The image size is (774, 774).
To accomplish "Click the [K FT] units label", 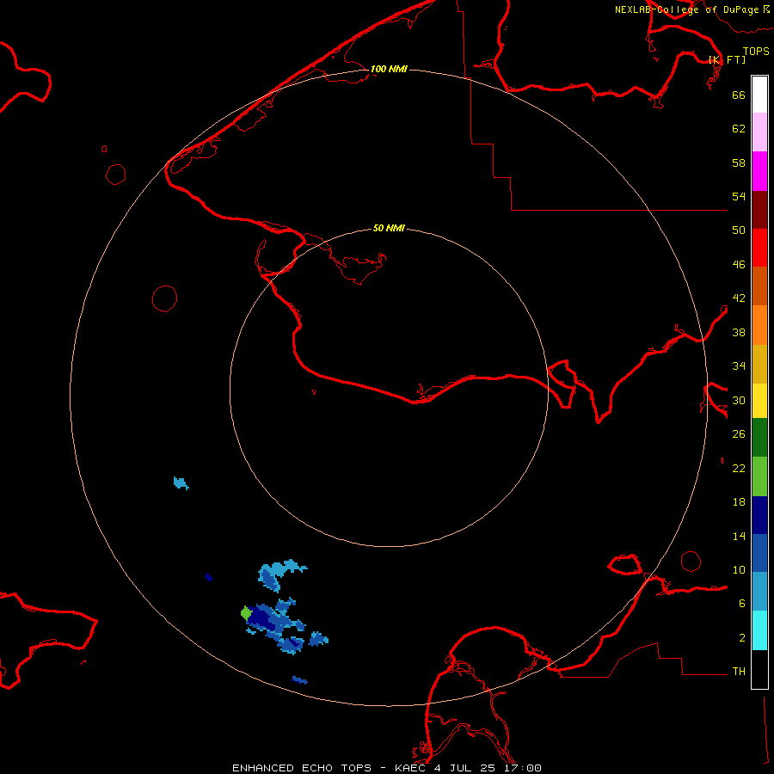I will (x=727, y=59).
